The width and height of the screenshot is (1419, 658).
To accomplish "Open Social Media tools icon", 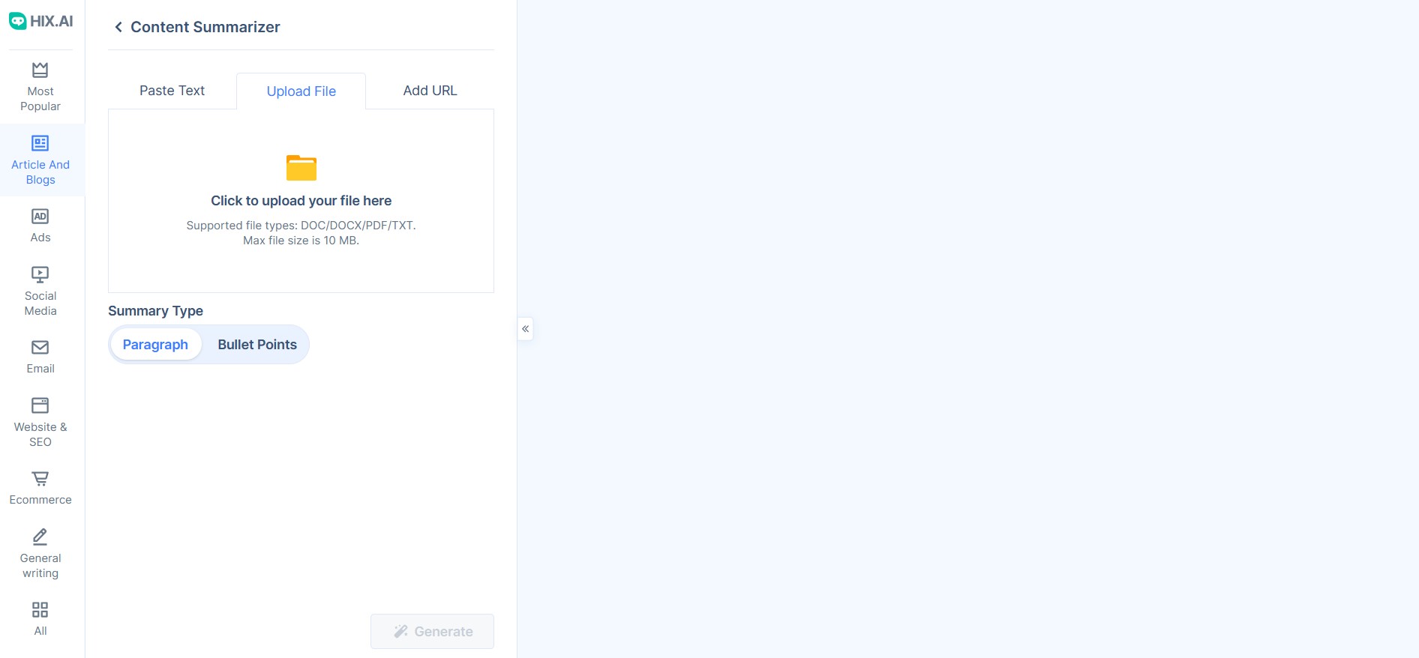I will click(40, 274).
